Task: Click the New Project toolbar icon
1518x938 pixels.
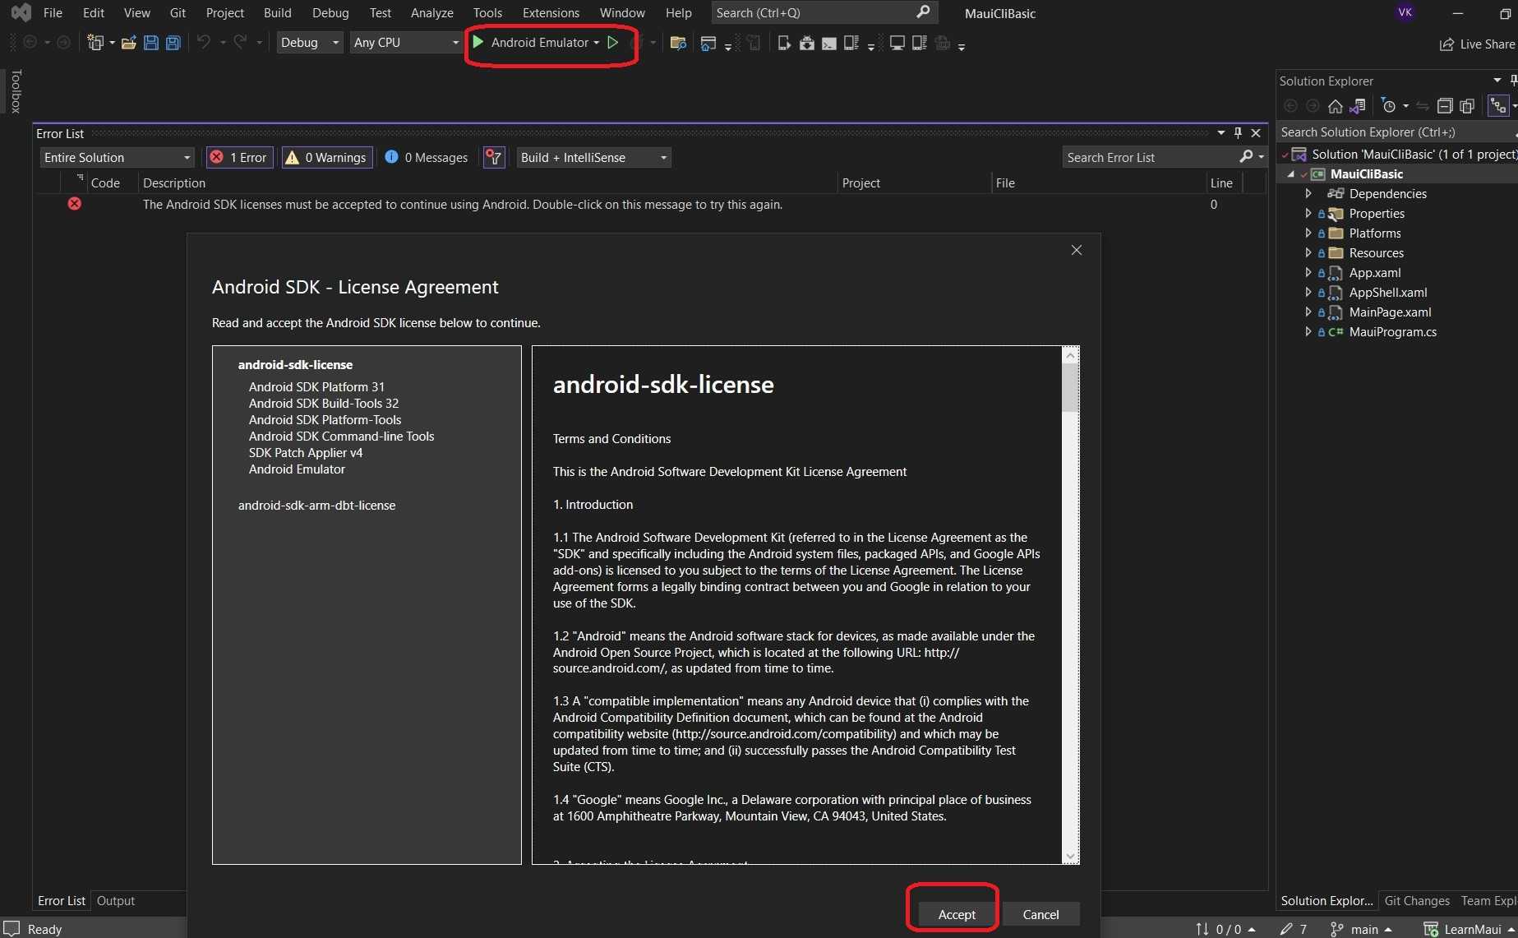Action: click(x=96, y=43)
